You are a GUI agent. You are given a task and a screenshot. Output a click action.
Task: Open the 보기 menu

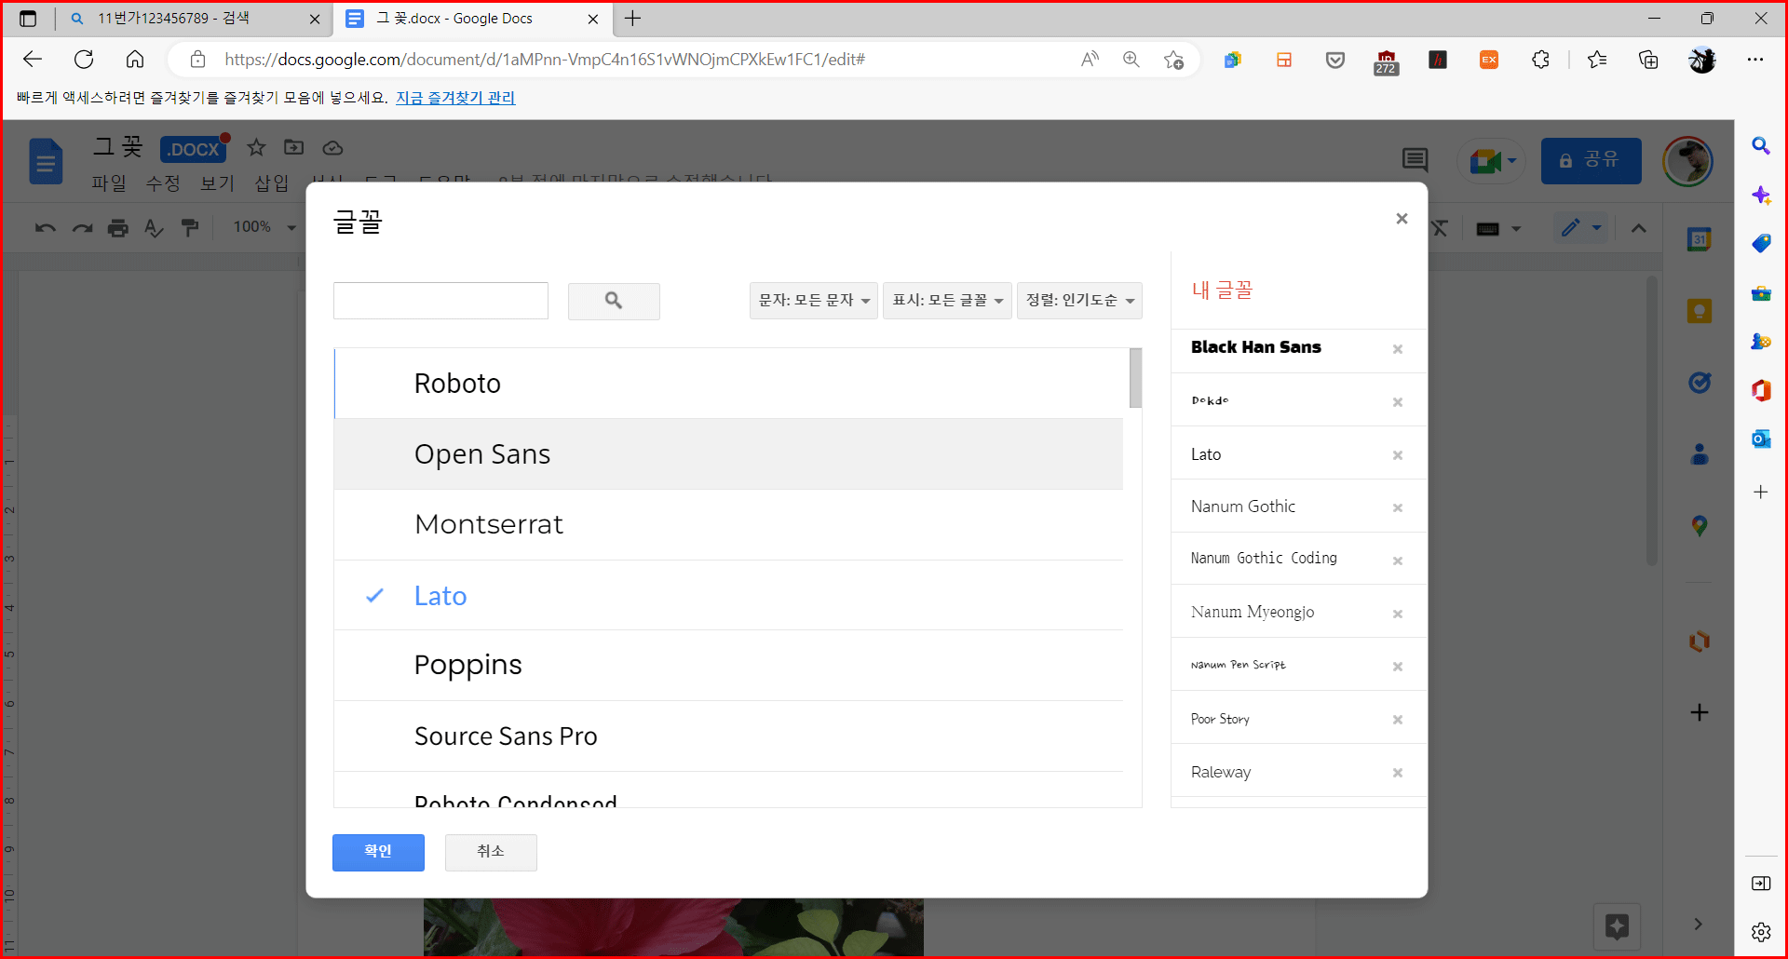click(218, 183)
